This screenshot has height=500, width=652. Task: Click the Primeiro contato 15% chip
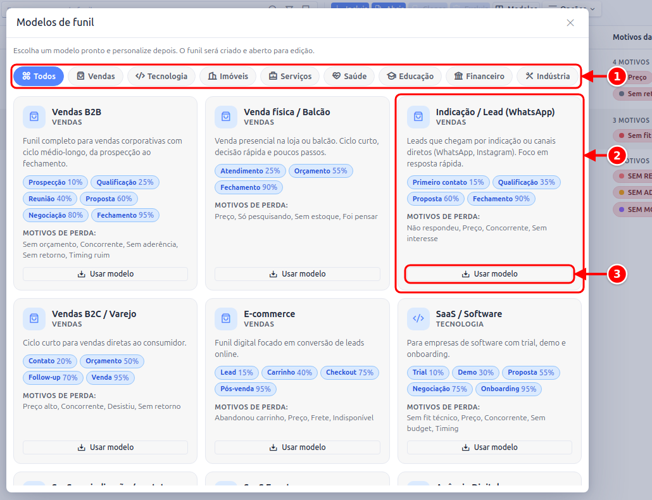point(448,182)
